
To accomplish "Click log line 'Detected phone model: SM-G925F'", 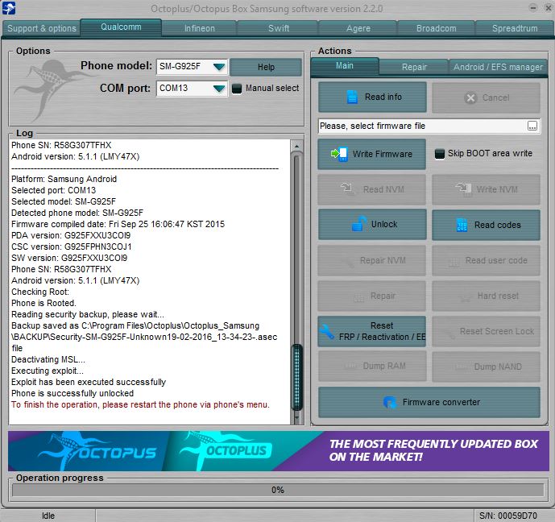I will 77,213.
